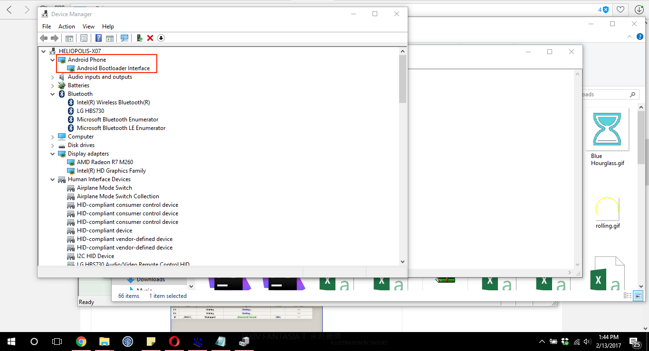Viewport: 649px width, 351px height.
Task: Click the Explorer search magnifier icon
Action: coord(632,94)
